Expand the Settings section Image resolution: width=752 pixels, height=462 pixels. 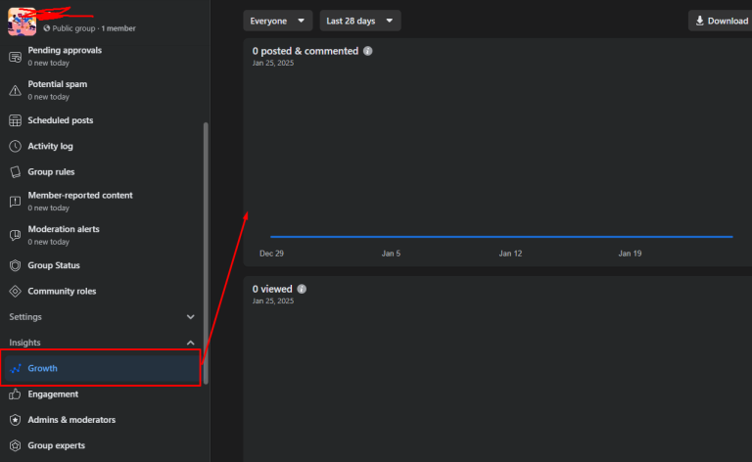point(102,317)
